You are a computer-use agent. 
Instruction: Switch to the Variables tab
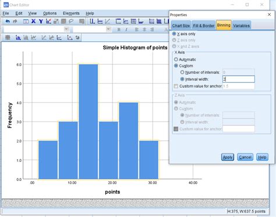point(242,26)
